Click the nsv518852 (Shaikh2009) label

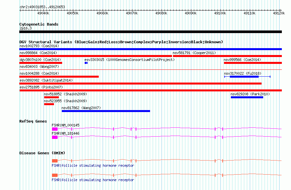65,94
